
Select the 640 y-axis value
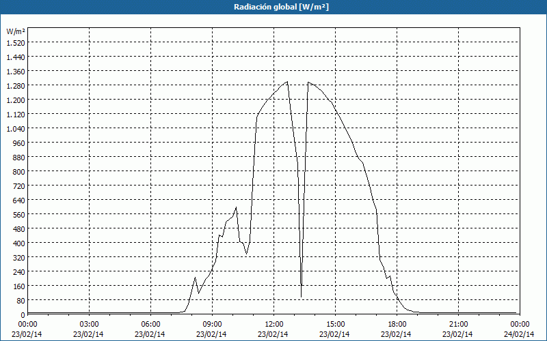click(19, 200)
